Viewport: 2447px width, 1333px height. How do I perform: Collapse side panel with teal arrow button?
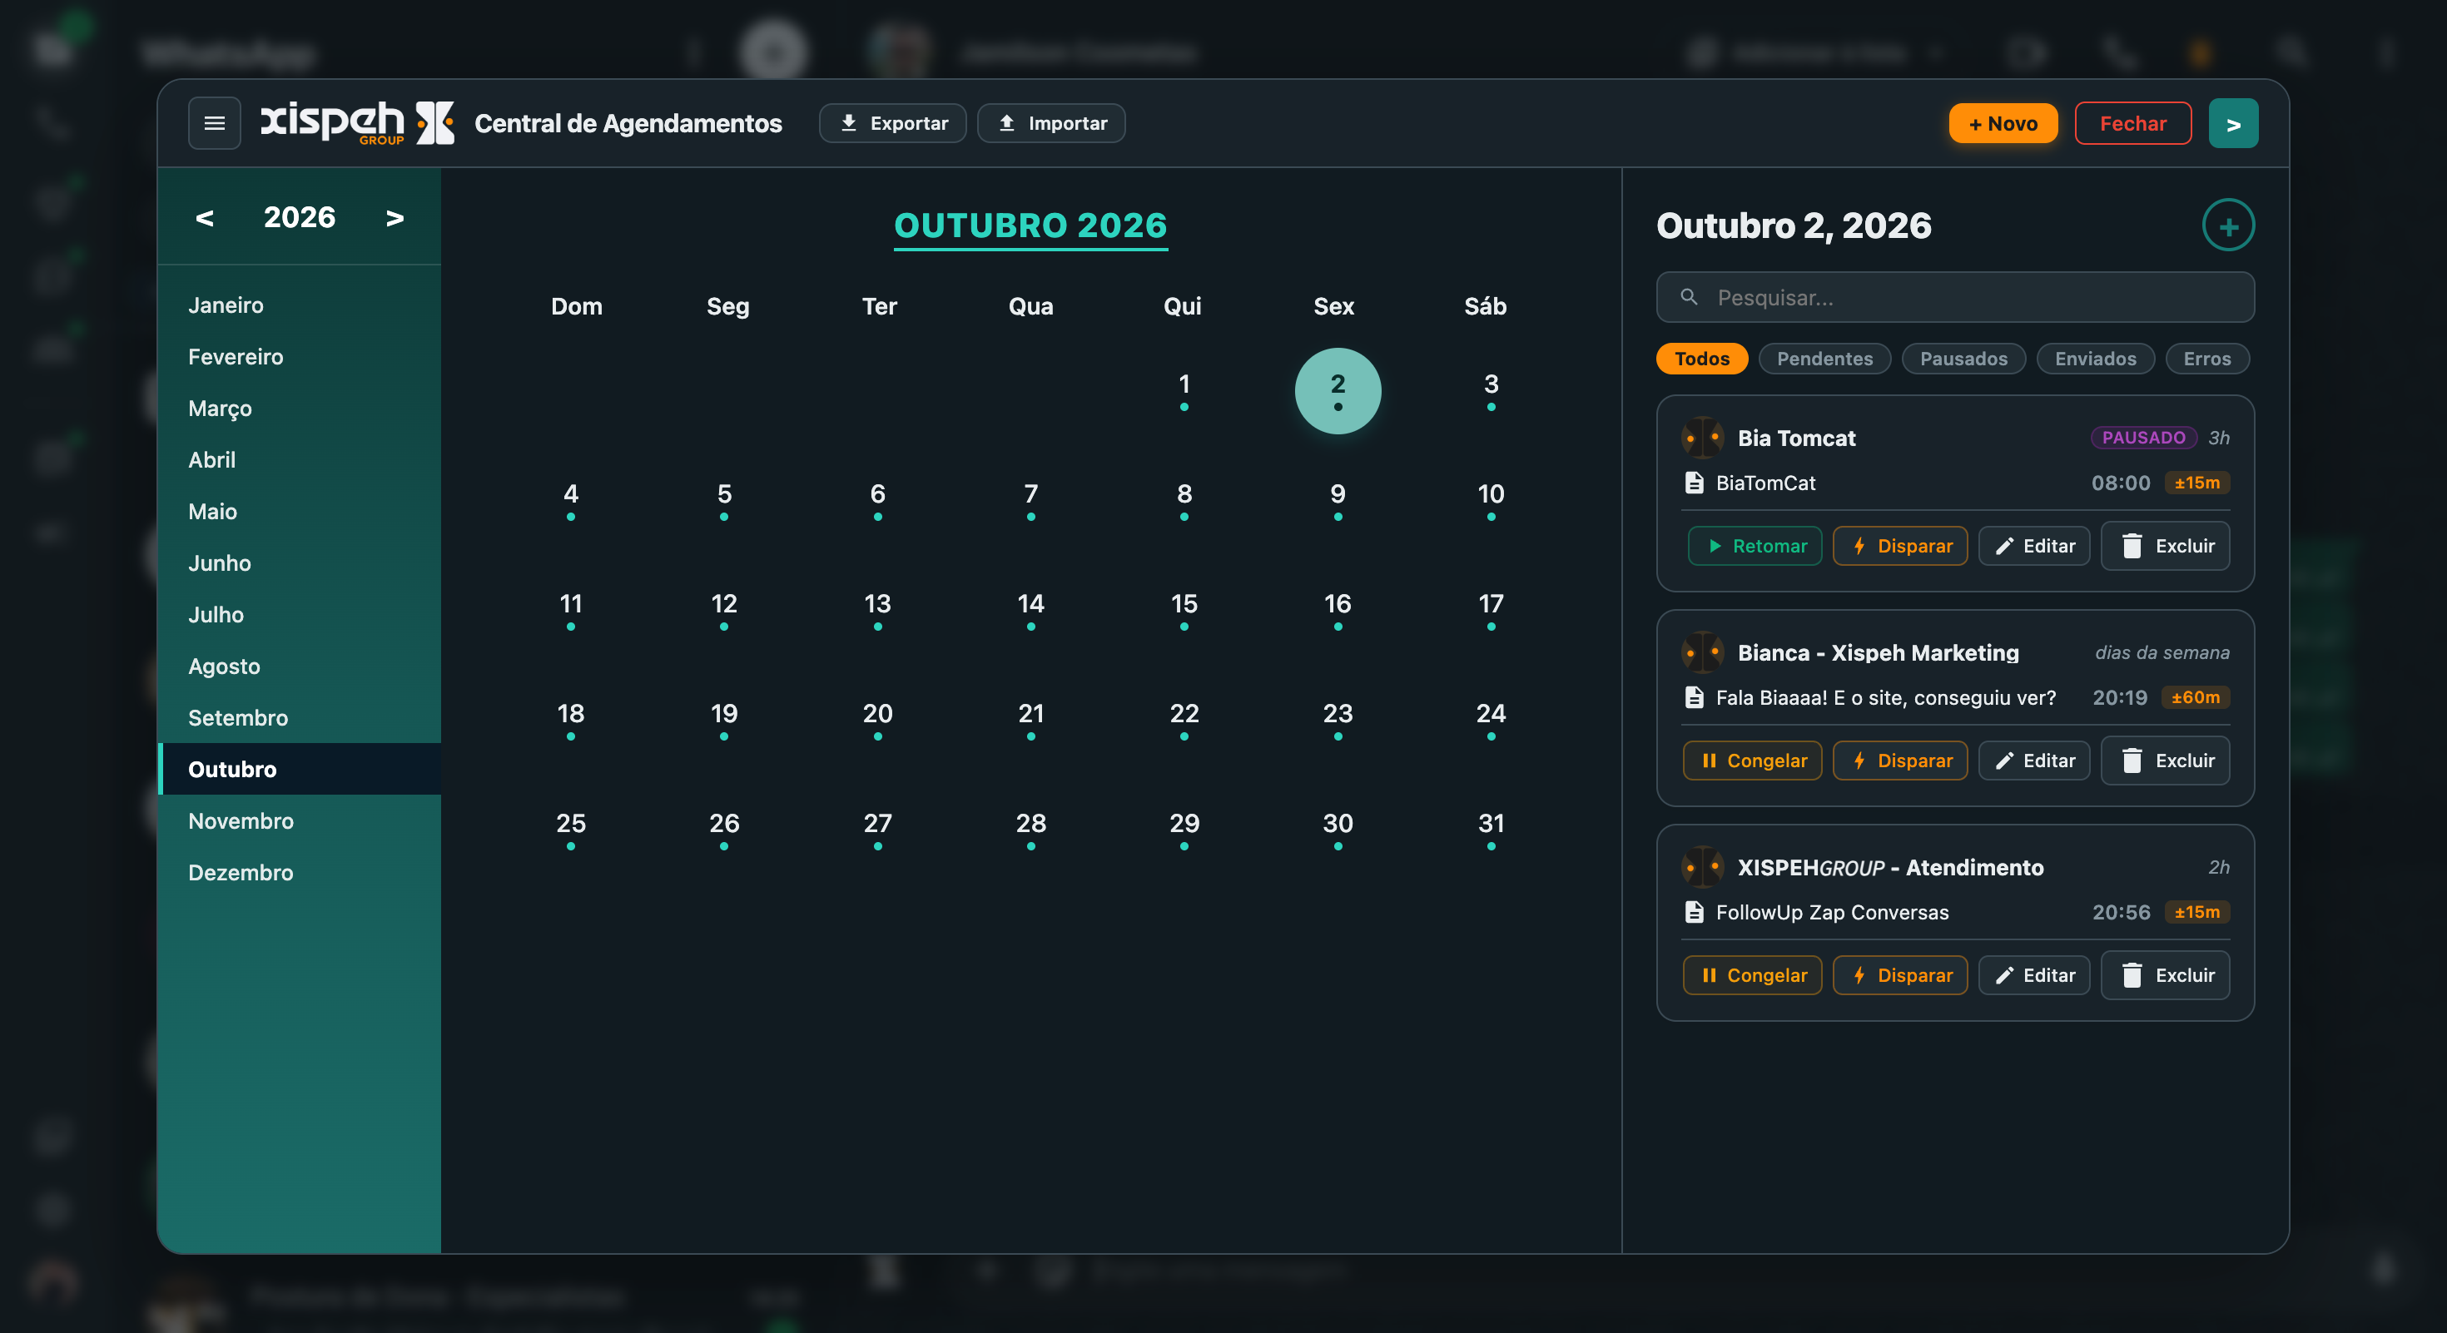click(x=2232, y=124)
